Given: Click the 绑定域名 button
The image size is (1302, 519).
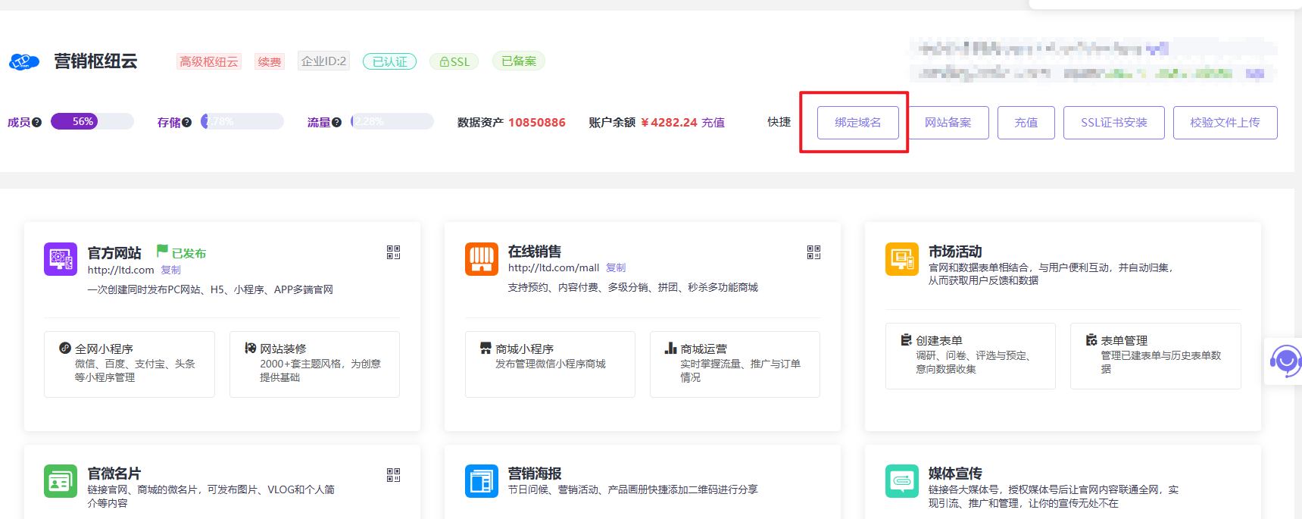Looking at the screenshot, I should (857, 123).
